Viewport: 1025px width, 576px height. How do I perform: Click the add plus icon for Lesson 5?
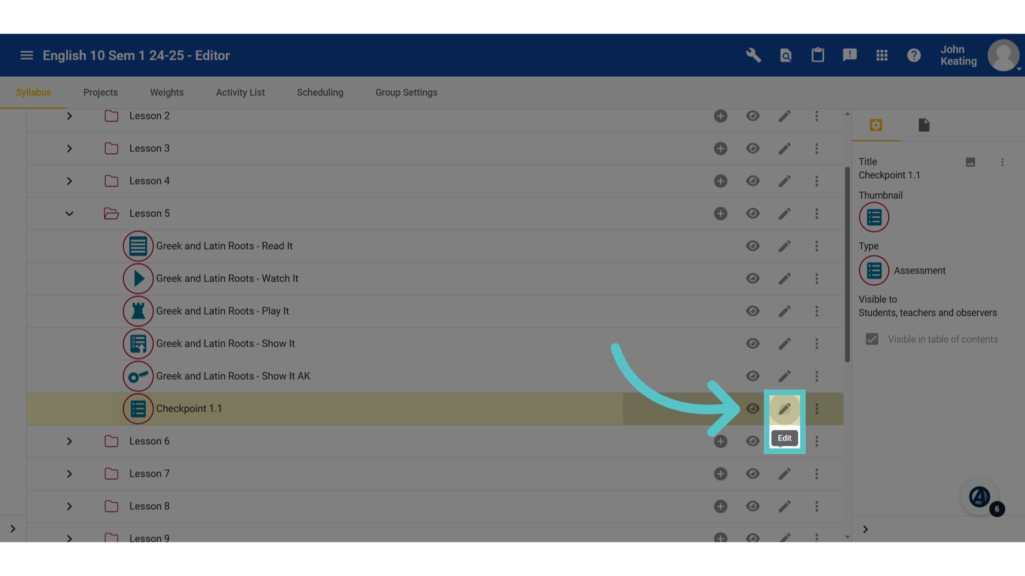tap(721, 214)
